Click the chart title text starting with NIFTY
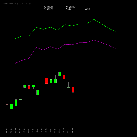 [20, 4]
